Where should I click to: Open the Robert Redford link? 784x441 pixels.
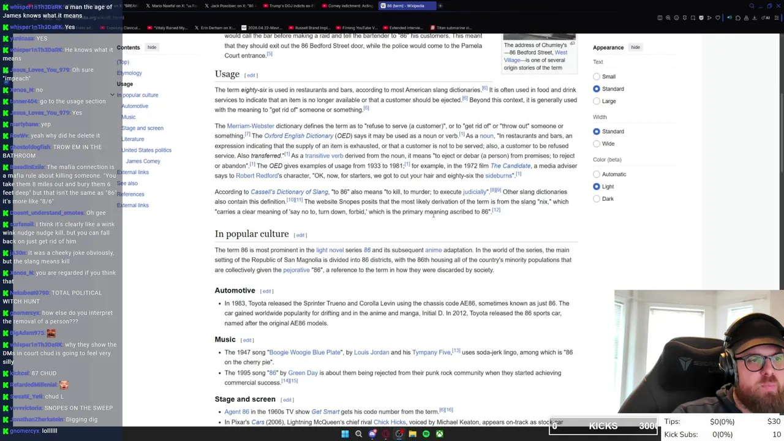pos(257,176)
